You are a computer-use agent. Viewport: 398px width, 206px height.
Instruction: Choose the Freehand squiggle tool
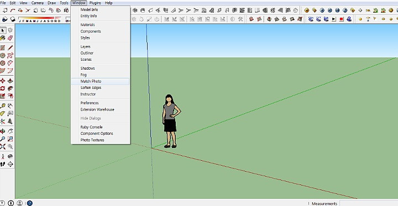coord(10,56)
